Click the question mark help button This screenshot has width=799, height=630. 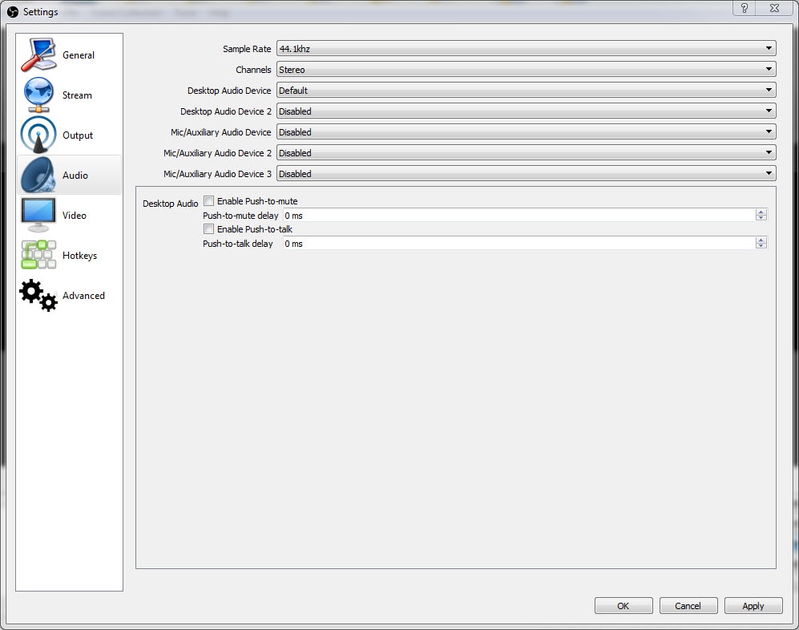click(x=744, y=8)
